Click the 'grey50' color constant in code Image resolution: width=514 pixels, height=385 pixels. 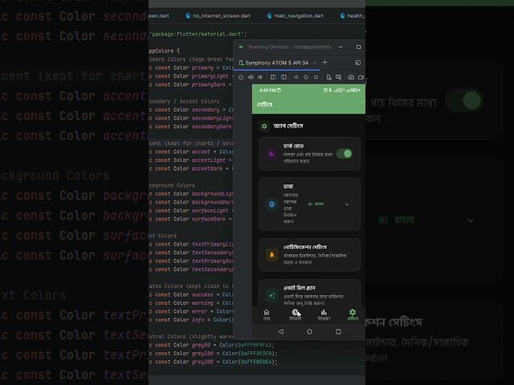[201, 345]
